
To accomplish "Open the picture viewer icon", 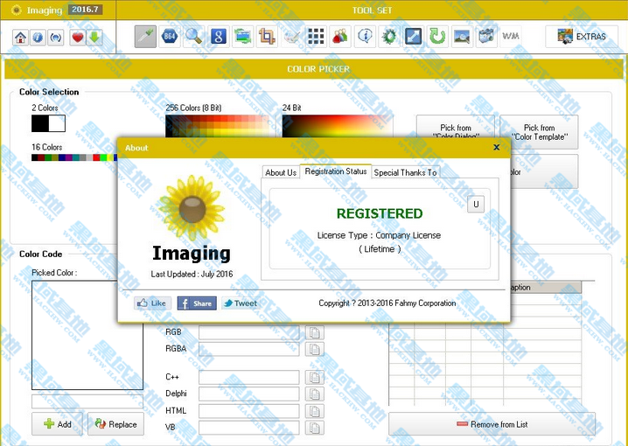I will (x=462, y=37).
